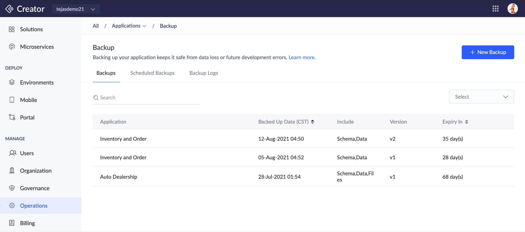Click the Environments layers icon
Screen dimensions: 525x232
[12, 82]
